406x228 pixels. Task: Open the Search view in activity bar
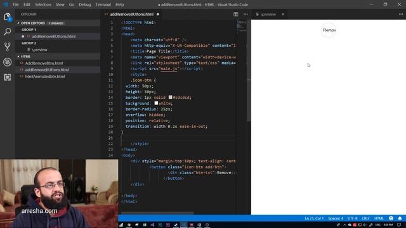tap(7, 32)
